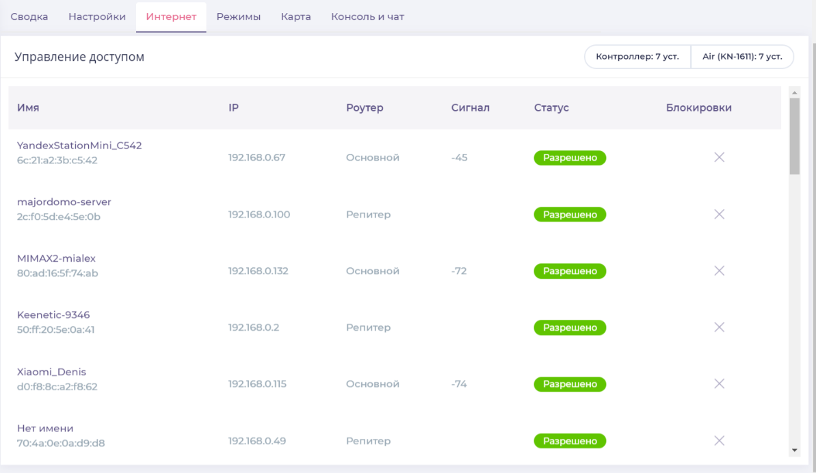The width and height of the screenshot is (816, 473).
Task: Select 'Контроллер: 7 уст.' filter button
Action: [x=637, y=57]
